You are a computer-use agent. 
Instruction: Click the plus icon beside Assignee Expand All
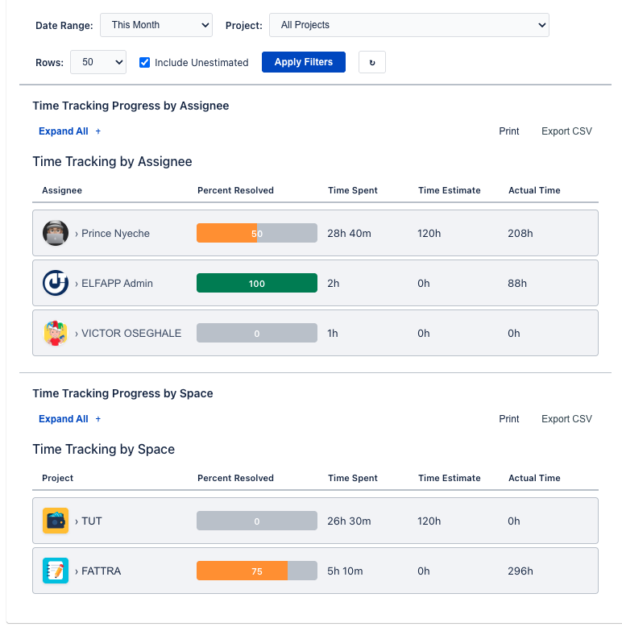[x=98, y=131]
